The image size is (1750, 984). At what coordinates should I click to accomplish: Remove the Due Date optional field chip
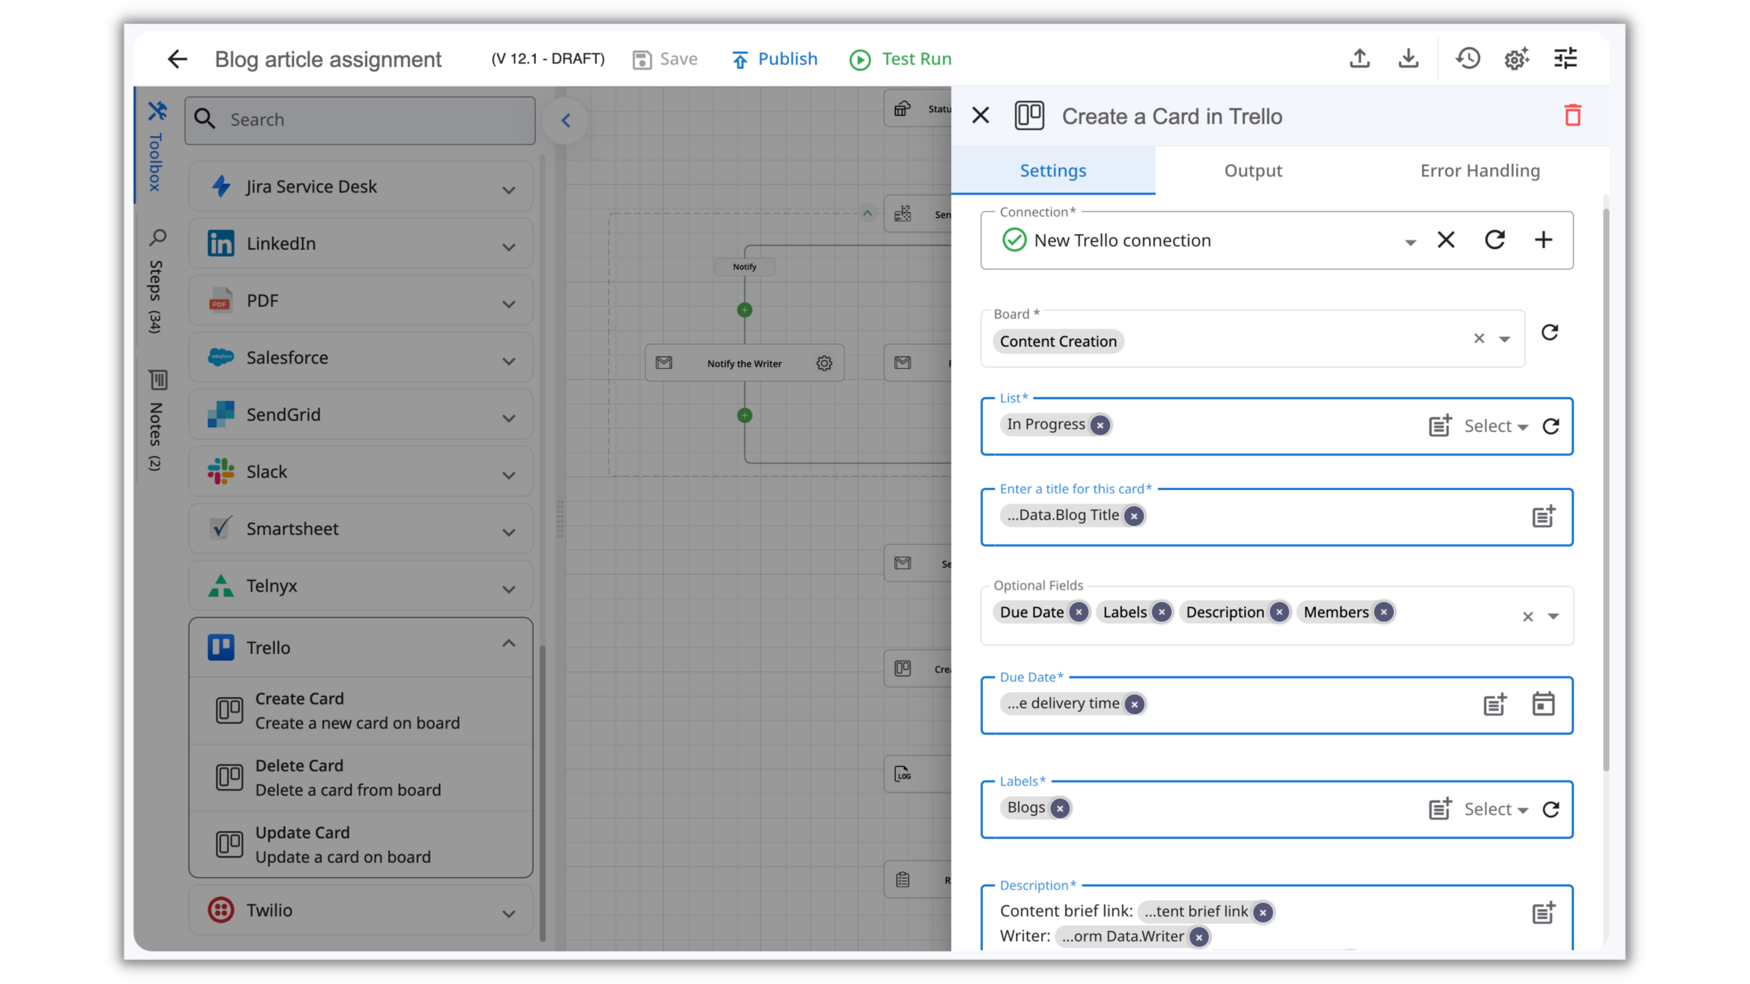click(1079, 612)
